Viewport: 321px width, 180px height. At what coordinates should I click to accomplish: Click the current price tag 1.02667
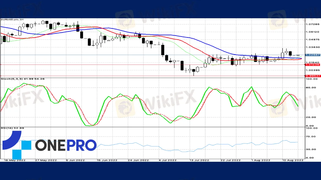tap(312, 55)
